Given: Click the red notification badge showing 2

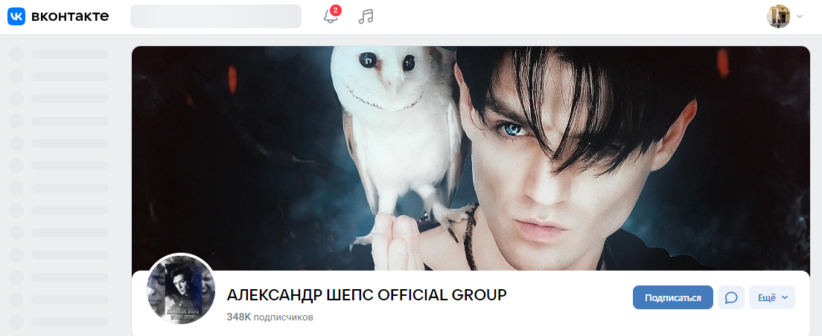Looking at the screenshot, I should click(x=336, y=10).
